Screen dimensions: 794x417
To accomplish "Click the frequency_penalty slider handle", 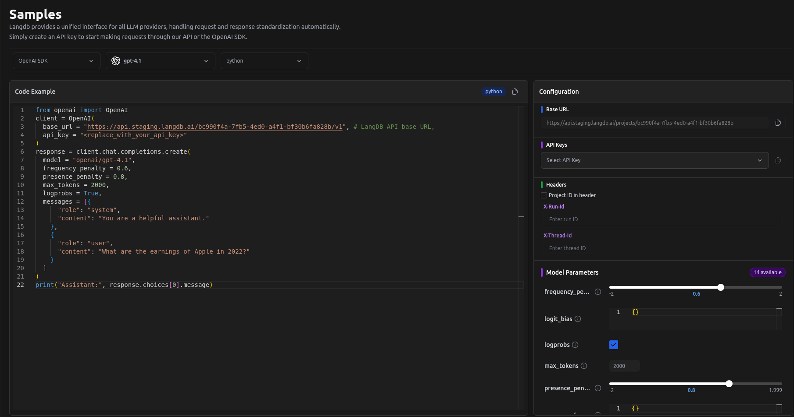I will (721, 287).
